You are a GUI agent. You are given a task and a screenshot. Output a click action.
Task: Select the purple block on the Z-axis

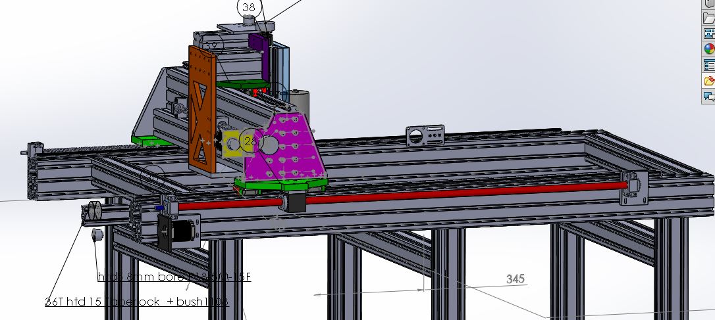click(x=261, y=56)
